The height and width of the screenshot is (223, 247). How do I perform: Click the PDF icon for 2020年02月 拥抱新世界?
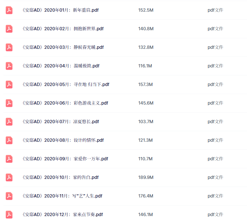[9, 29]
